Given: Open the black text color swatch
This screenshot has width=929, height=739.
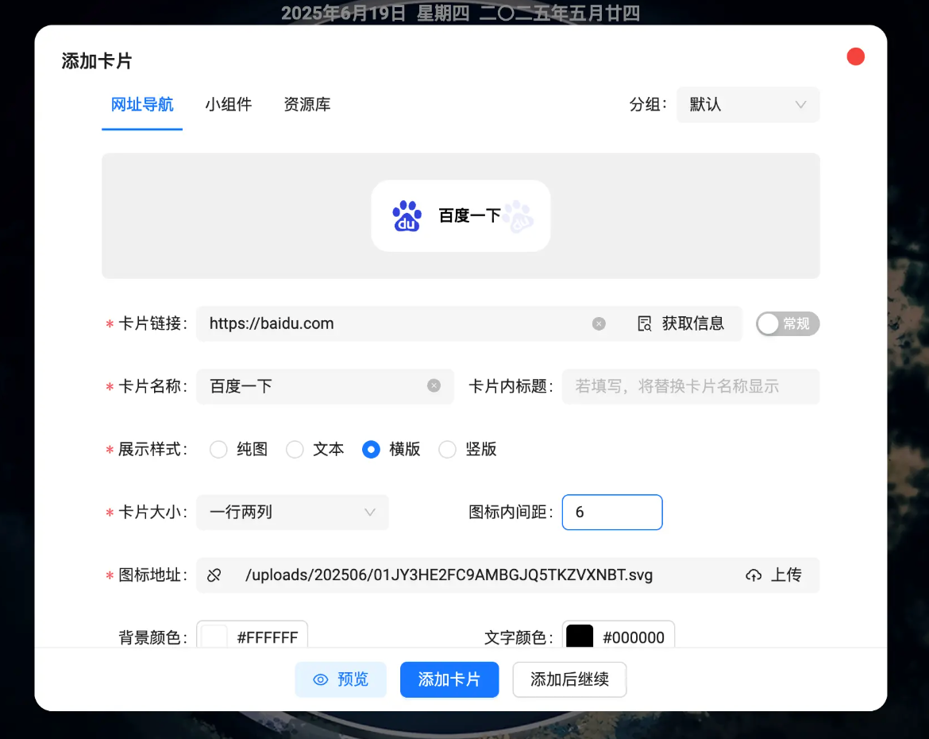Looking at the screenshot, I should click(580, 636).
